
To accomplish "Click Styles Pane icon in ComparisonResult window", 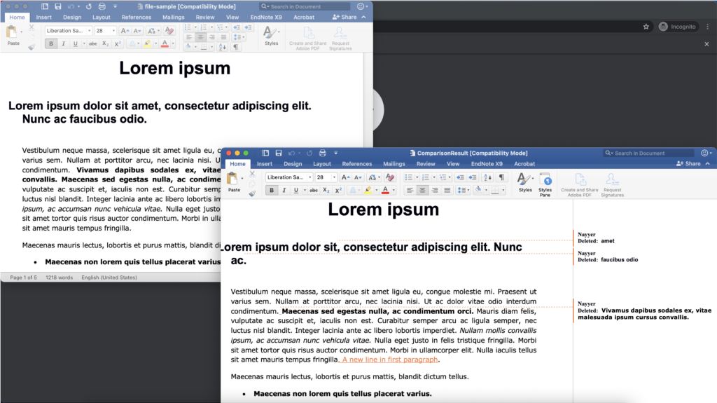I will [545, 182].
